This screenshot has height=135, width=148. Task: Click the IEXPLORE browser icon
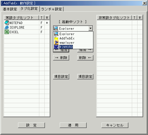[x=7, y=27]
